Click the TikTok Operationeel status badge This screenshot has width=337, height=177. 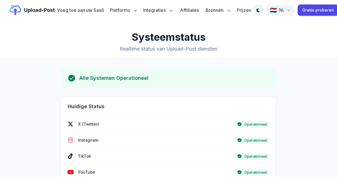[252, 156]
